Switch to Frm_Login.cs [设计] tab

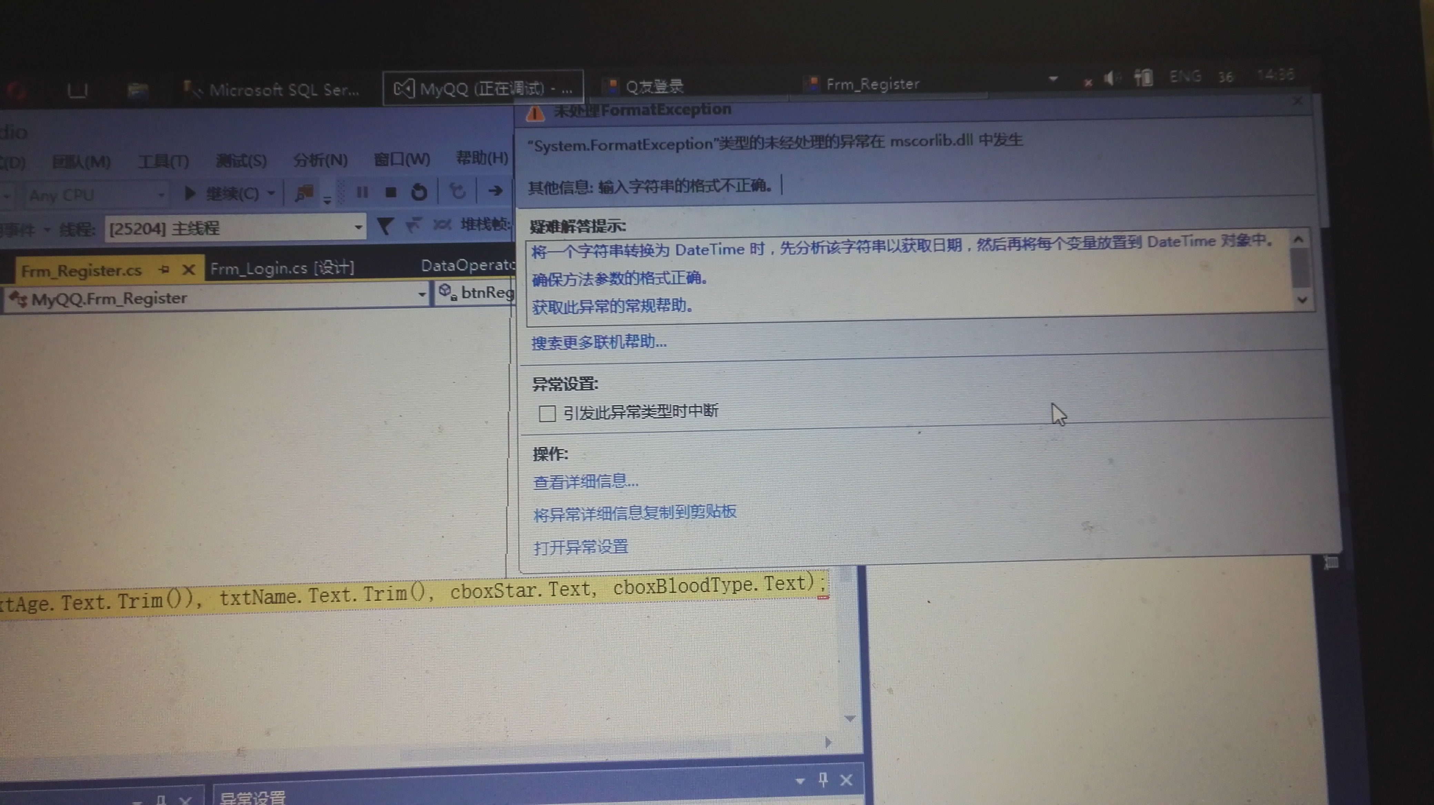pos(282,268)
